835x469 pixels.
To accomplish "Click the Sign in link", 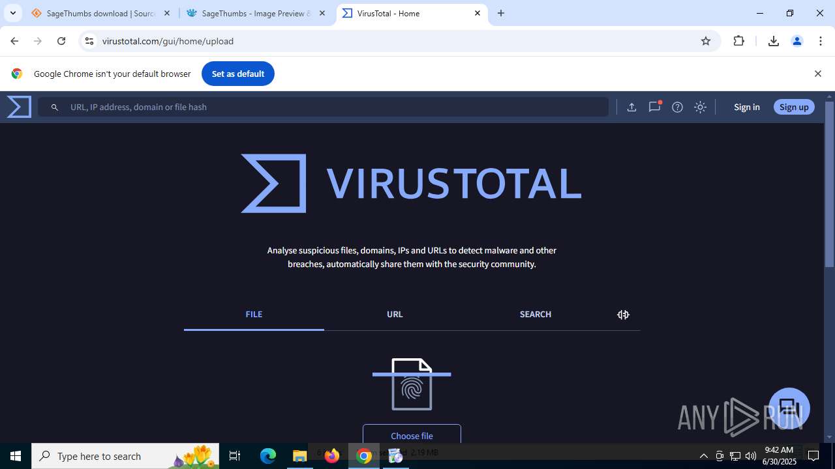I will 746,107.
